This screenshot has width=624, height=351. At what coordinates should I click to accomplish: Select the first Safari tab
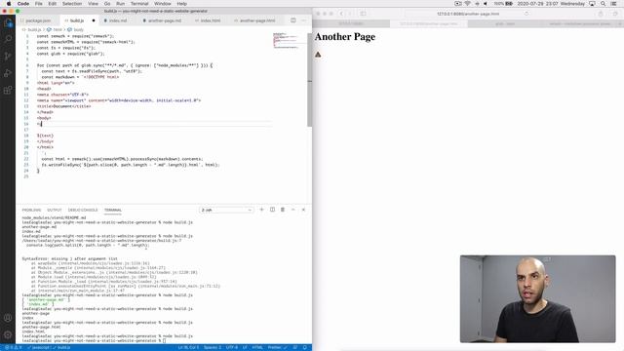(351, 23)
